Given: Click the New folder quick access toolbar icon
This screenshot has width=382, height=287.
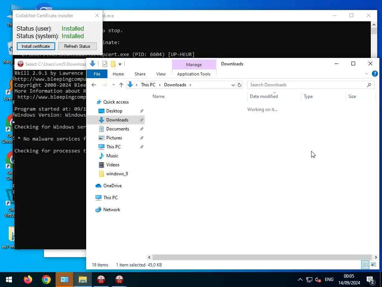Looking at the screenshot, I should (113, 64).
